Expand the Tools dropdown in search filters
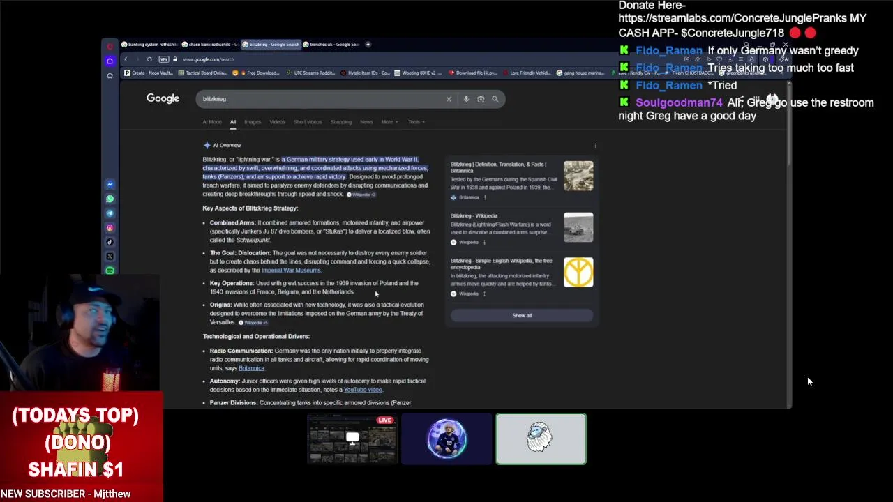Viewport: 893px width, 502px height. point(416,122)
